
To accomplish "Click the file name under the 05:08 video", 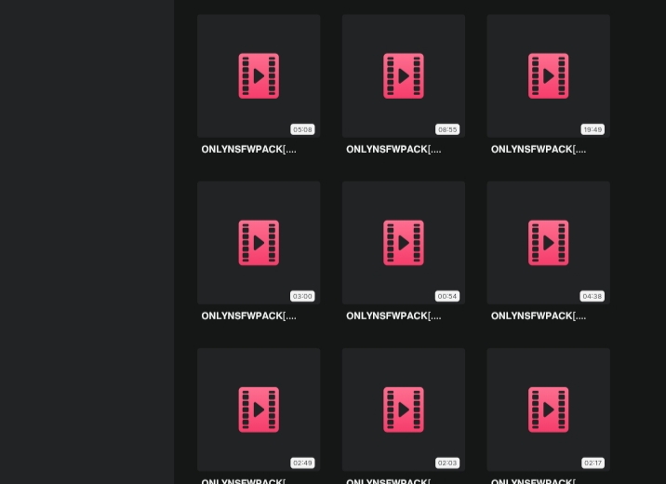I will point(248,149).
